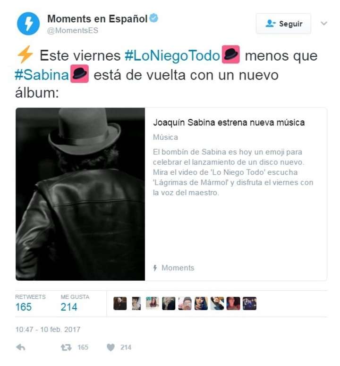This screenshot has width=340, height=366.
Task: Open 'Joaquín Sabina estrena nueva música' moment
Action: coord(229,123)
